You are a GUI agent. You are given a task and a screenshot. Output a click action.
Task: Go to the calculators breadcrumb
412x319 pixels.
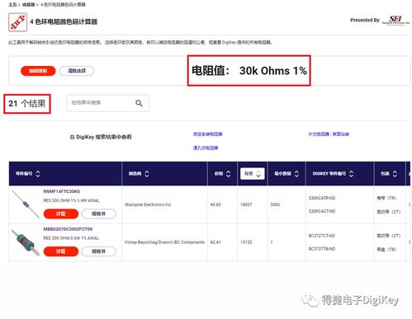[28, 5]
